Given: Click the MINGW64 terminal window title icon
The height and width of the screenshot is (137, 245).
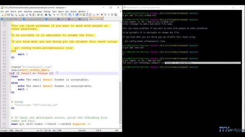Looking at the screenshot, I should pos(124,8).
